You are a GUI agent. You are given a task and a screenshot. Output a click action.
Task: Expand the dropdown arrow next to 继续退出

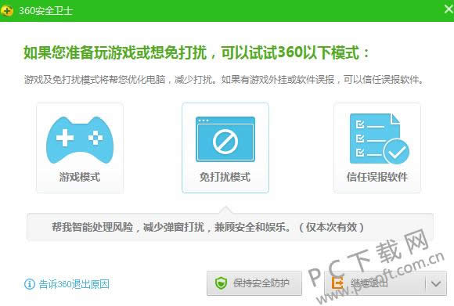[x=436, y=283]
